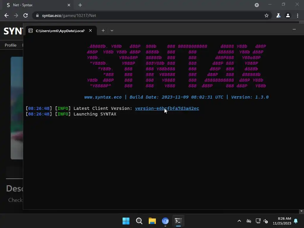Show hidden system tray icons
The height and width of the screenshot is (228, 304).
(239, 221)
